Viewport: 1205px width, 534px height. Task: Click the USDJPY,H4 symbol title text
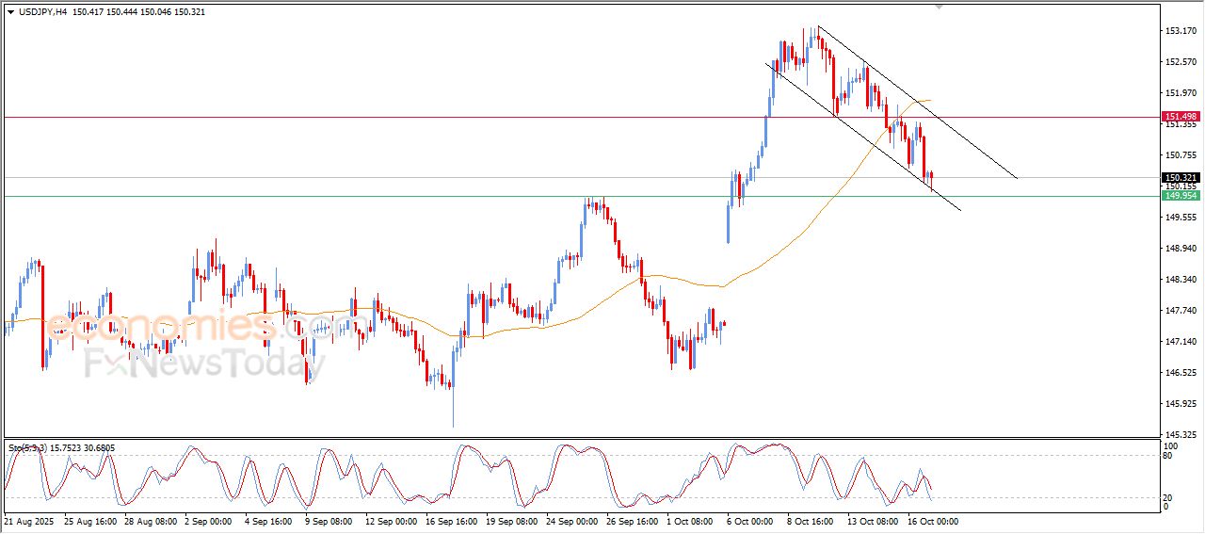[45, 12]
